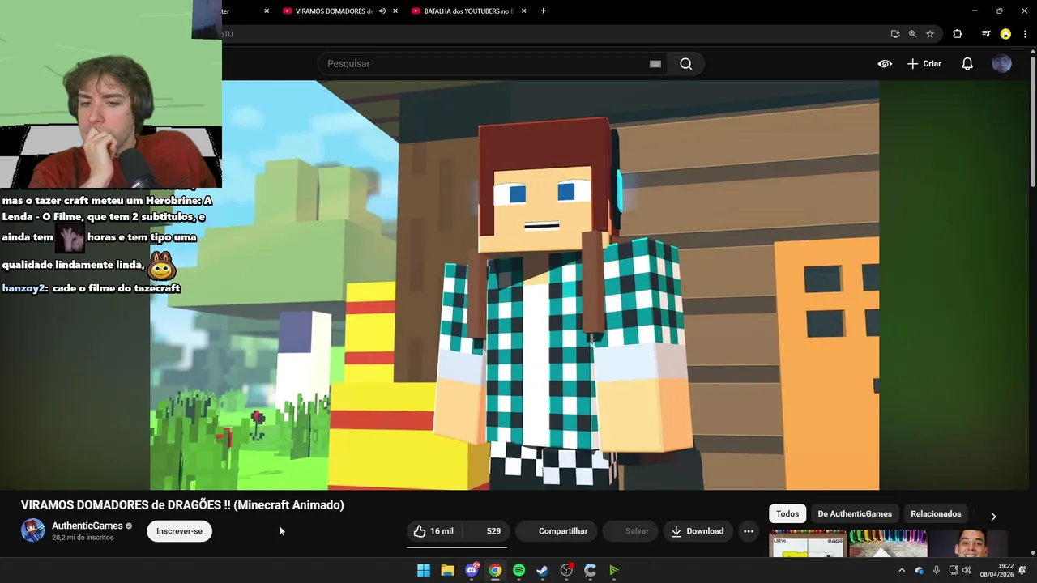Click Compartilhar to share the video
Screen dimensions: 1037x583
[556, 531]
